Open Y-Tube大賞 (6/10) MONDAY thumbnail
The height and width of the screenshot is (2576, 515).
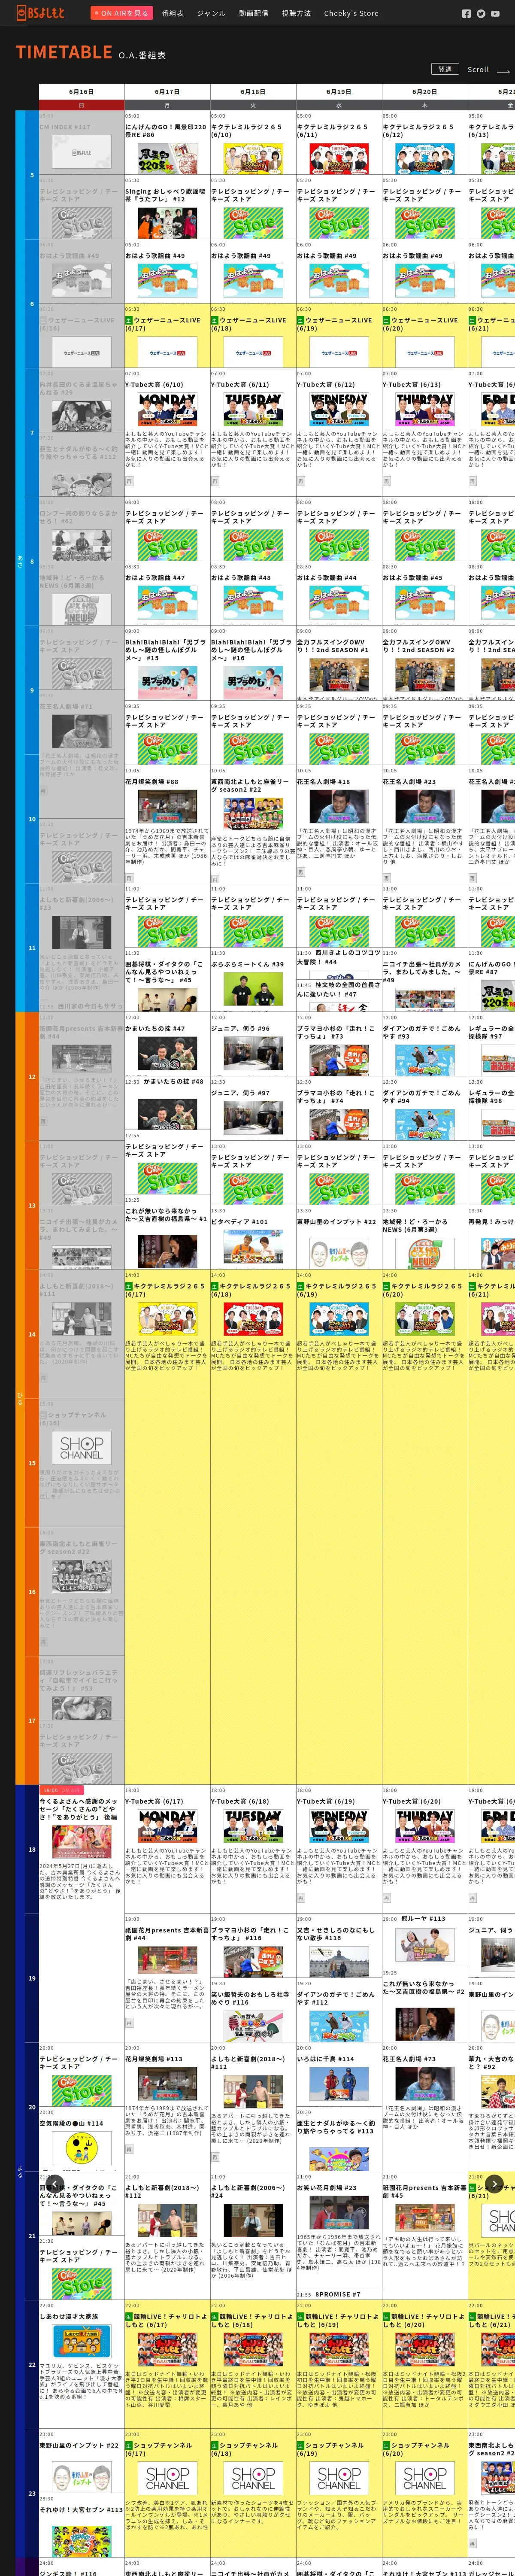(167, 410)
